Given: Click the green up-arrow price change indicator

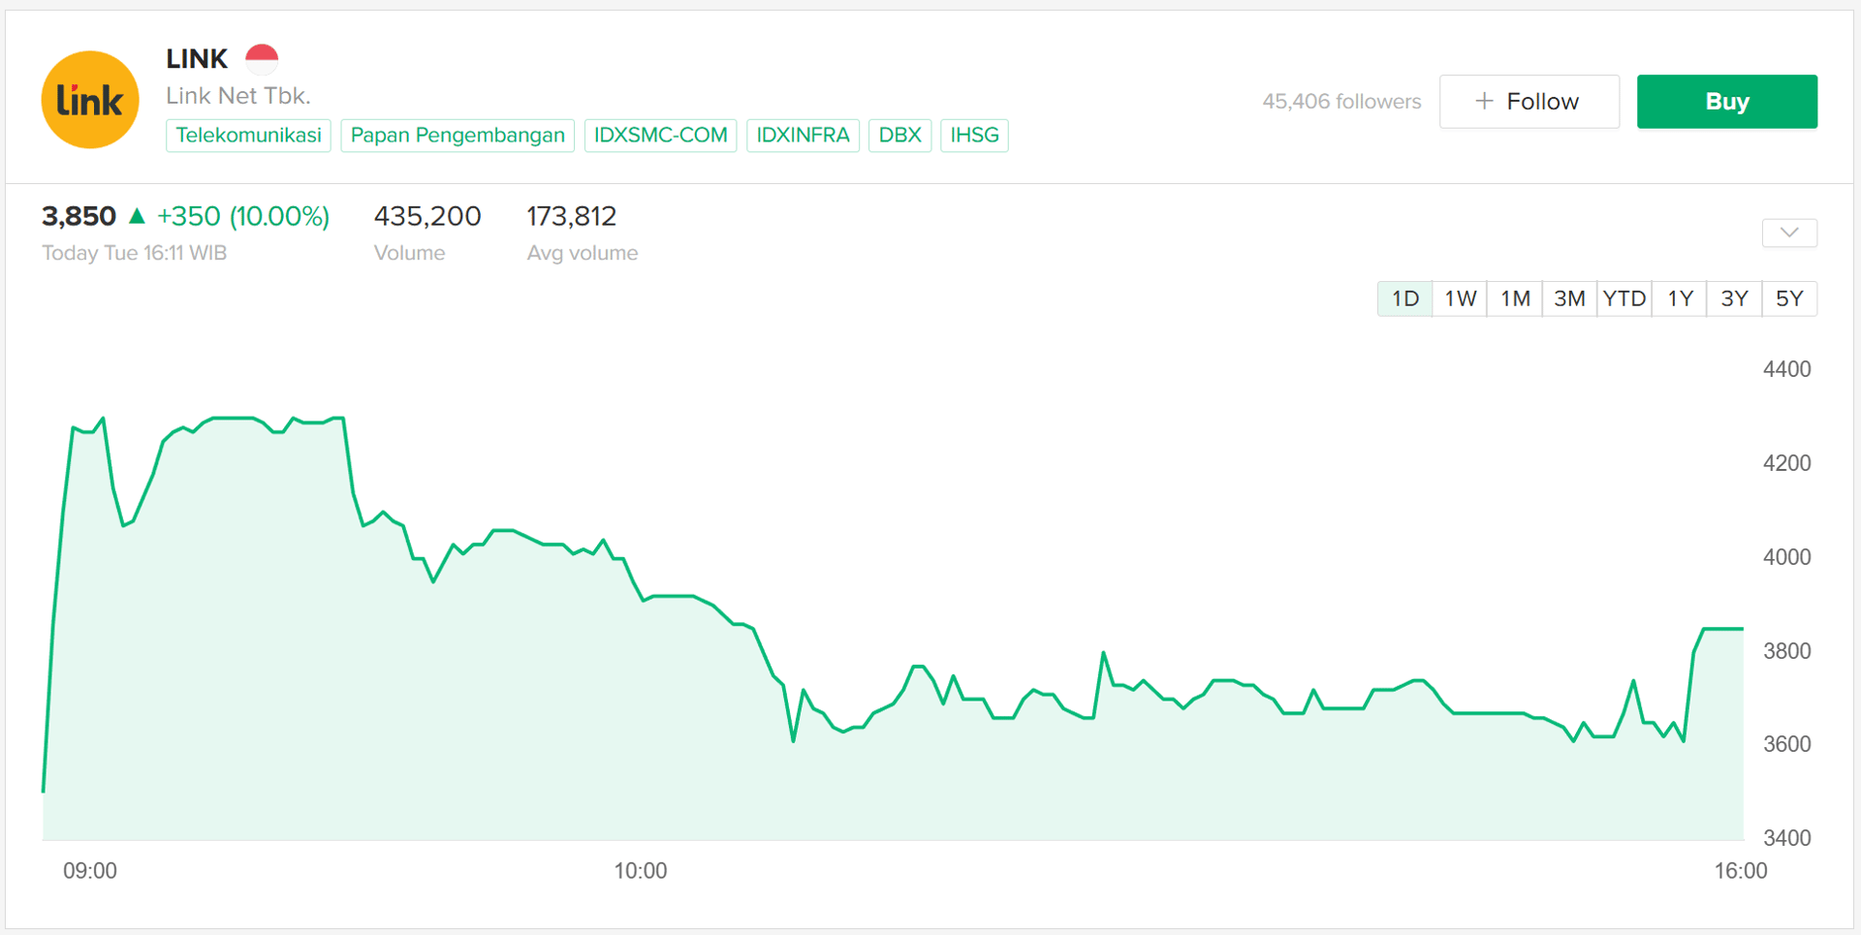Looking at the screenshot, I should [137, 215].
